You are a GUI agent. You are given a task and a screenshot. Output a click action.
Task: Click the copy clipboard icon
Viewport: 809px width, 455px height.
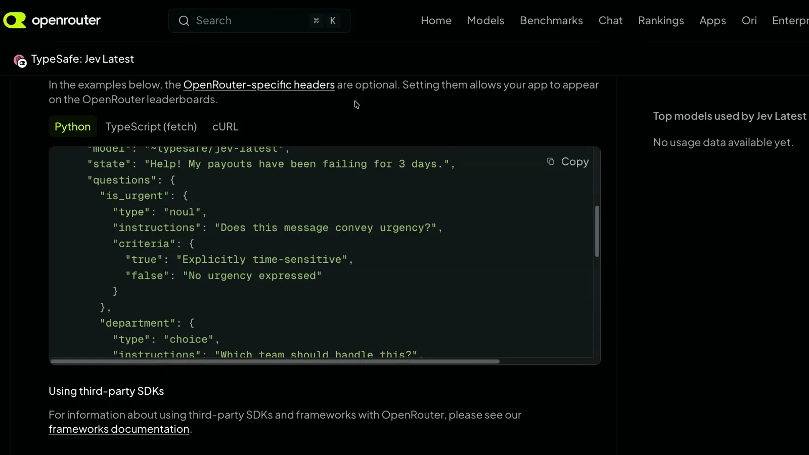[551, 161]
